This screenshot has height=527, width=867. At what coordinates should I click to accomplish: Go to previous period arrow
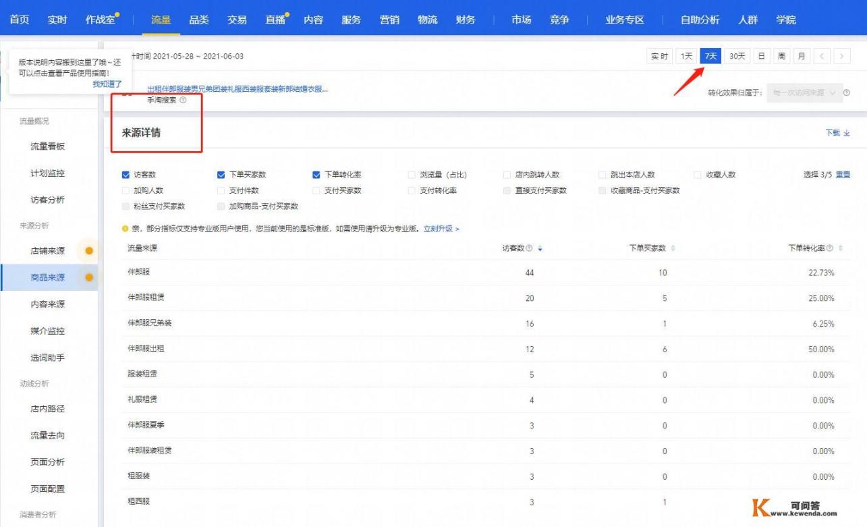(x=822, y=56)
